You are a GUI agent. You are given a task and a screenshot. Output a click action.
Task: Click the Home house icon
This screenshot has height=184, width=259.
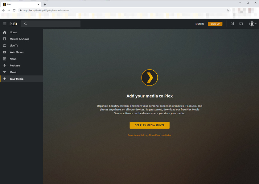(5, 32)
